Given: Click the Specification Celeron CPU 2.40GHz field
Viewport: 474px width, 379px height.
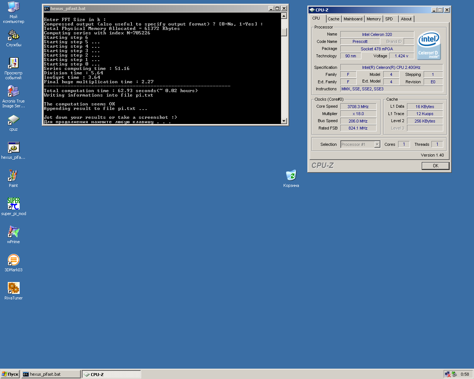Looking at the screenshot, I should pos(392,67).
